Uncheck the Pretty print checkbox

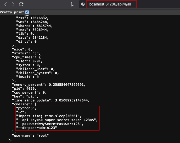point(27,12)
